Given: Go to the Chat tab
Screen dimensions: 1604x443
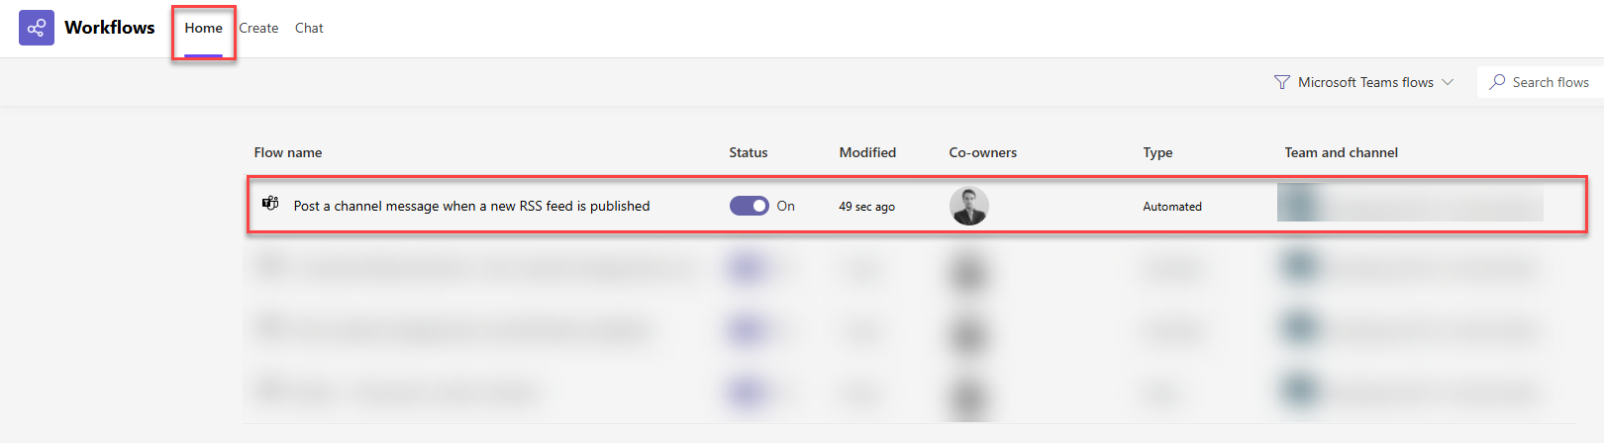Looking at the screenshot, I should tap(309, 29).
